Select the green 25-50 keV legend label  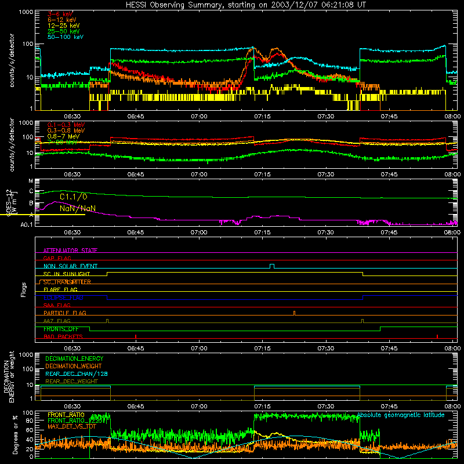tap(64, 31)
